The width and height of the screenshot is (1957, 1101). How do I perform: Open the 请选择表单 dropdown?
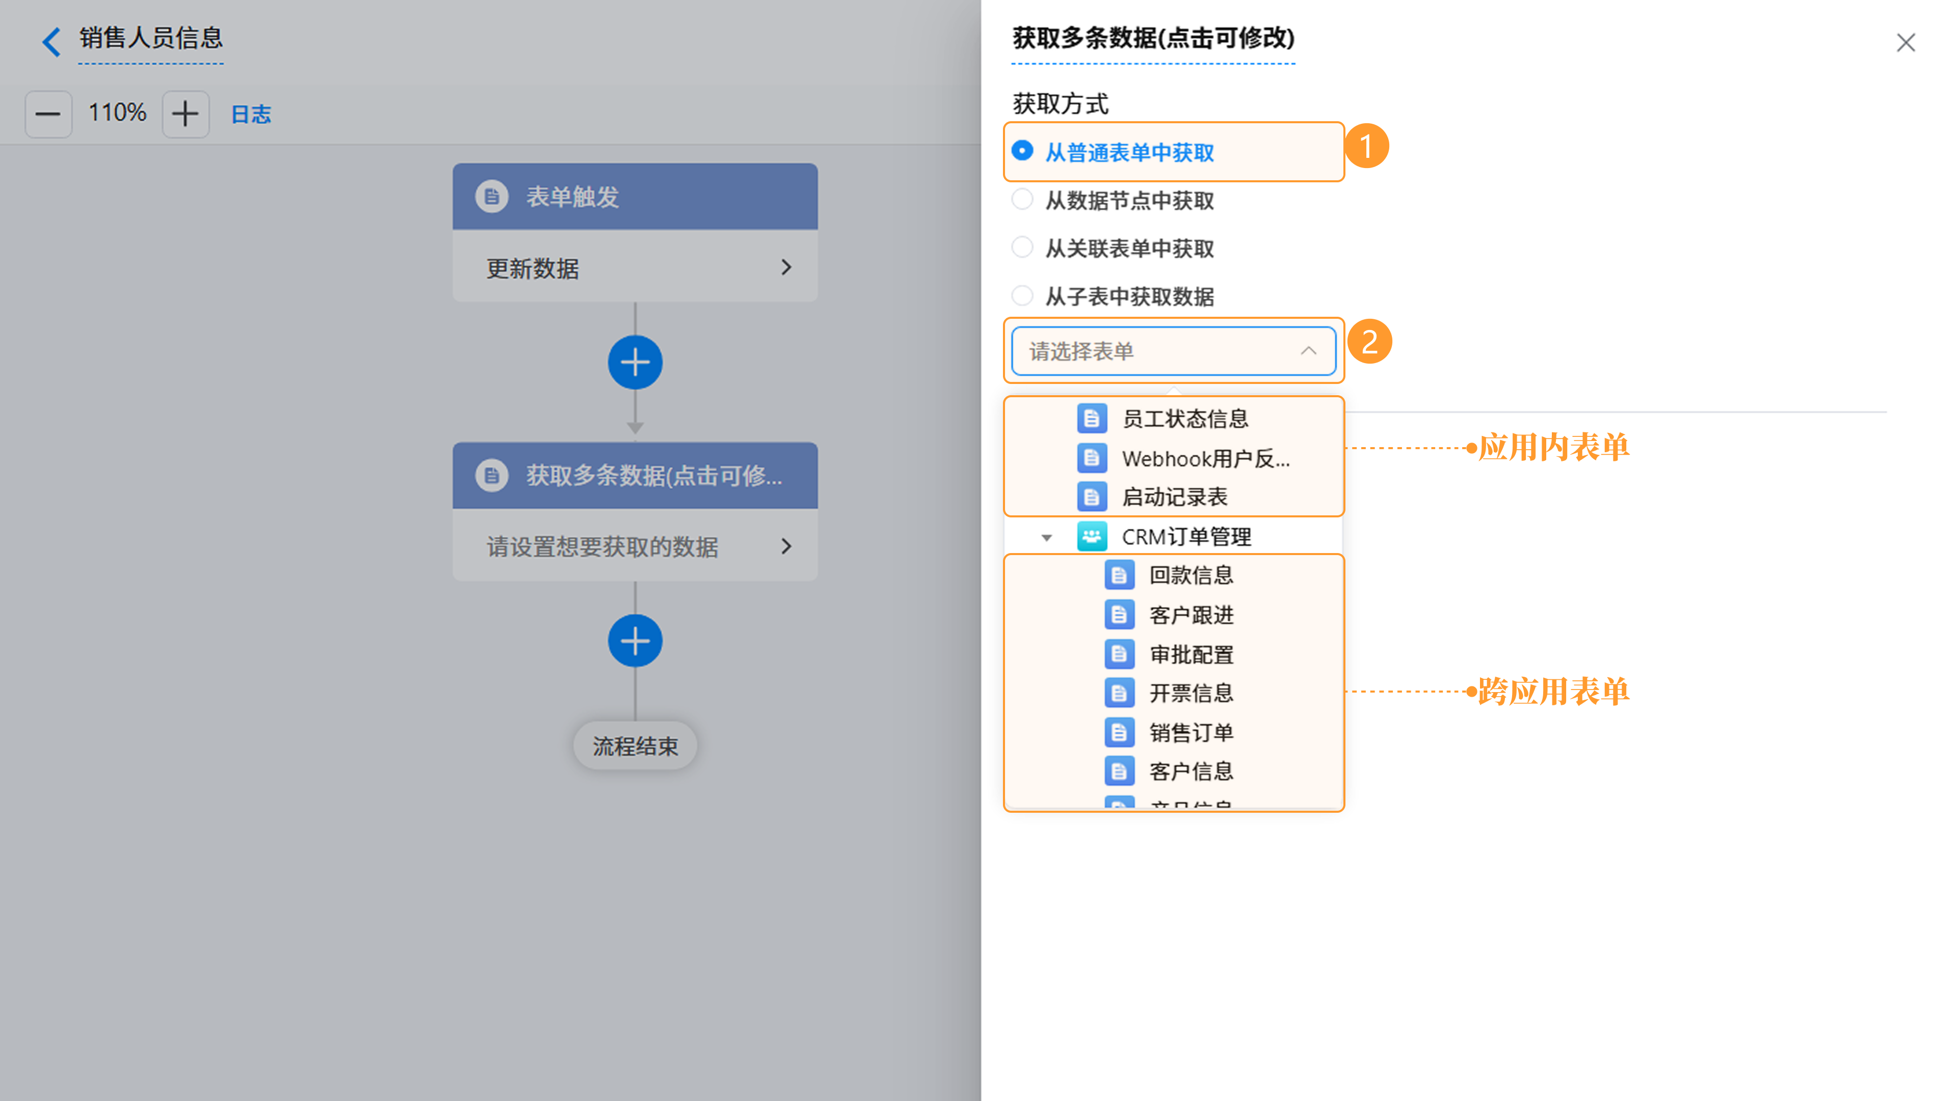tap(1173, 351)
